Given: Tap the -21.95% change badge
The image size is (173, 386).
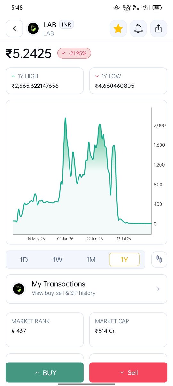Looking at the screenshot, I should tap(74, 53).
